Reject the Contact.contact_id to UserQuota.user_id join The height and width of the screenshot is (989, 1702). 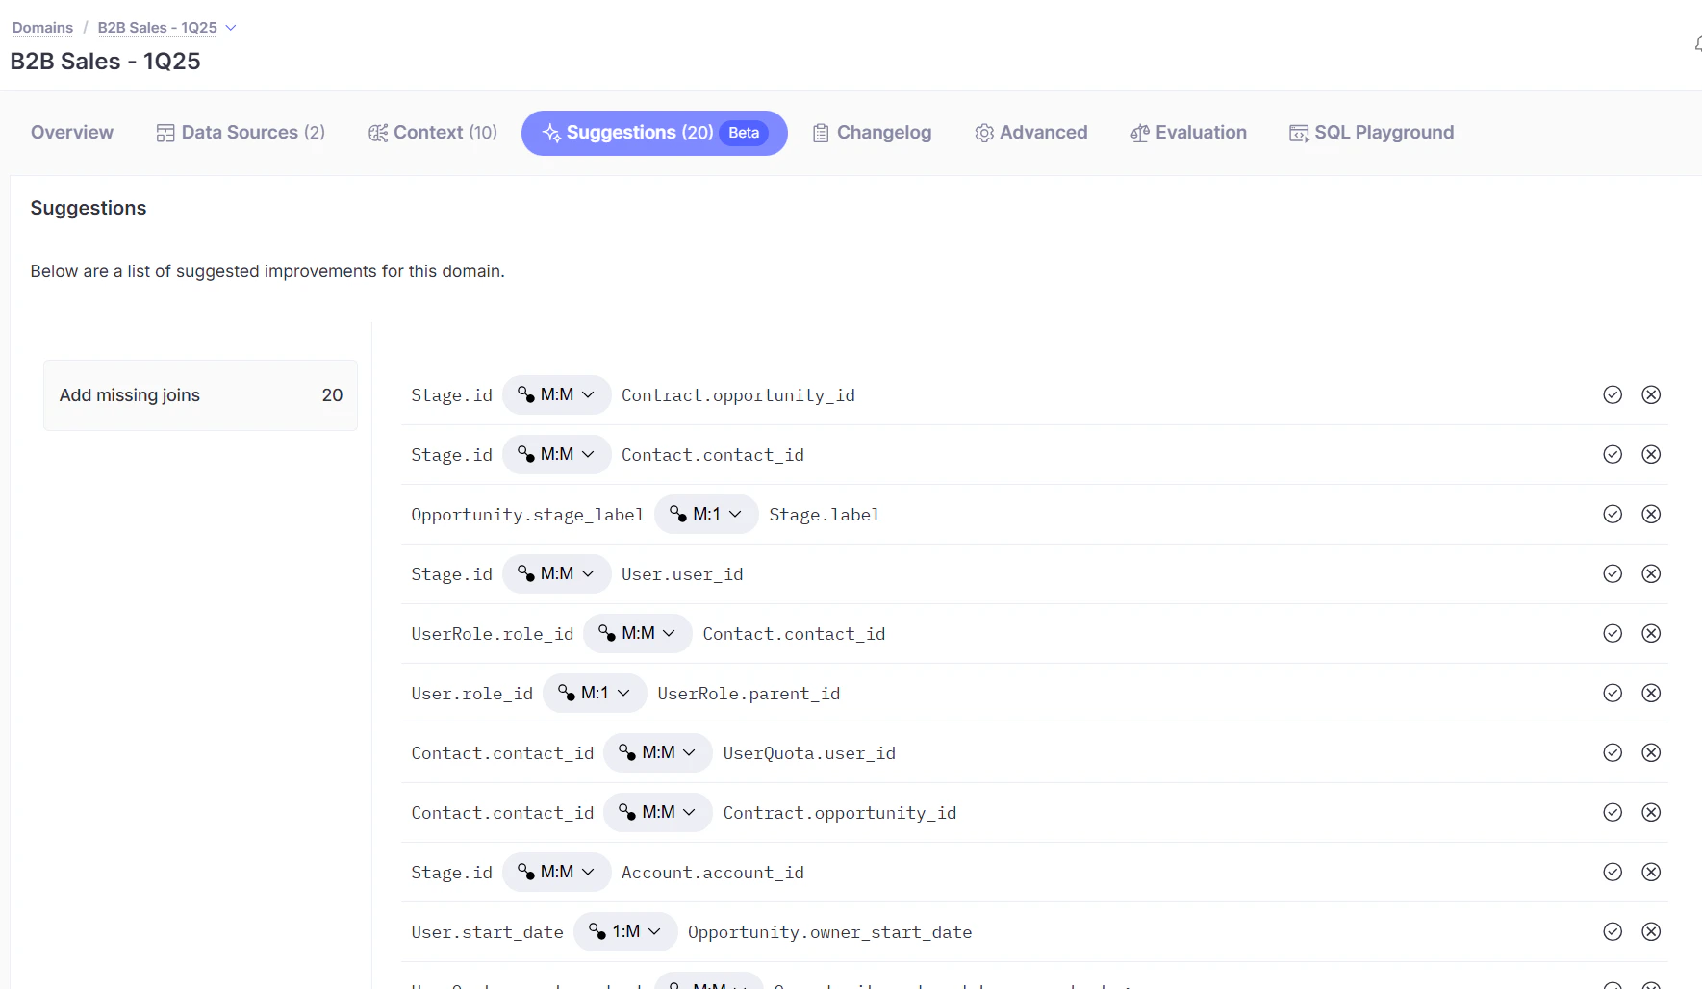click(x=1651, y=752)
